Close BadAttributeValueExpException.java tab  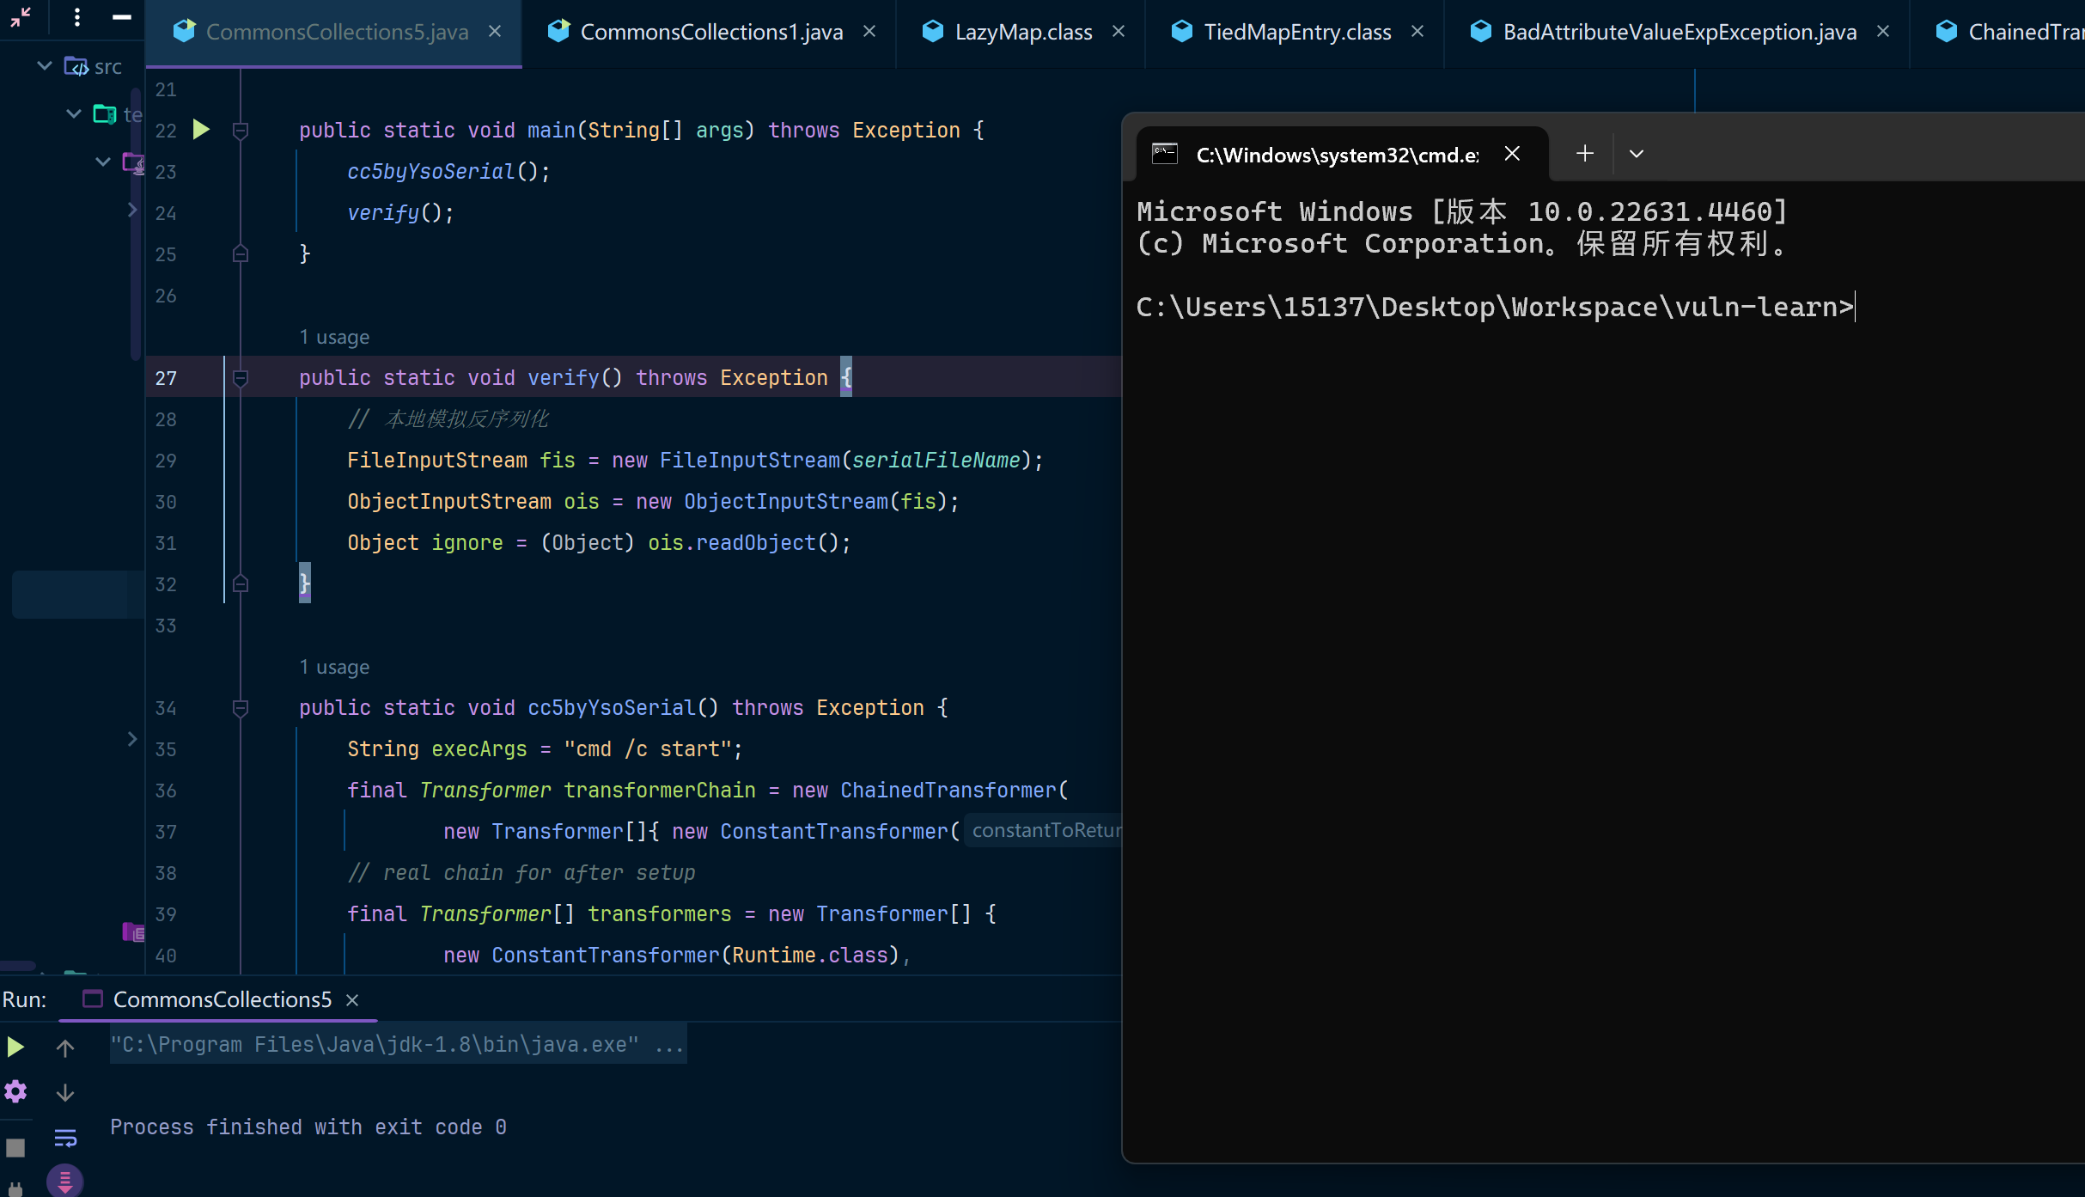[x=1883, y=31]
